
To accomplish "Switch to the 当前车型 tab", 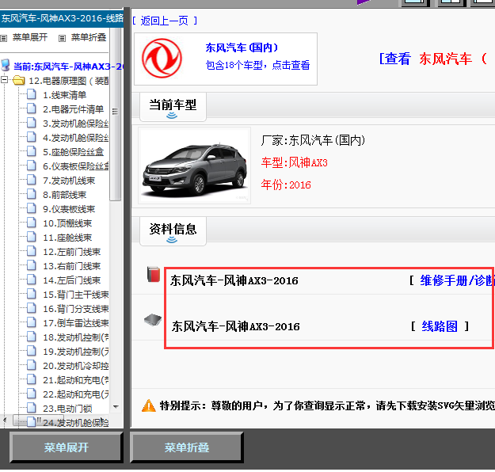I will pyautogui.click(x=173, y=107).
